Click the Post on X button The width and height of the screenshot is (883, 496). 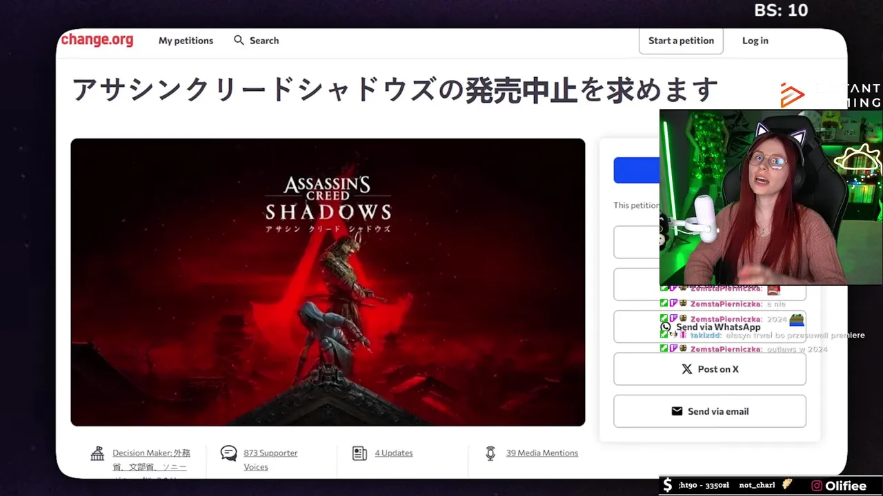pyautogui.click(x=709, y=369)
